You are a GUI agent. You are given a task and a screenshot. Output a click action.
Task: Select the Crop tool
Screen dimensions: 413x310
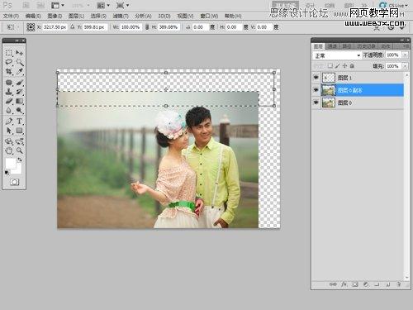coord(9,72)
